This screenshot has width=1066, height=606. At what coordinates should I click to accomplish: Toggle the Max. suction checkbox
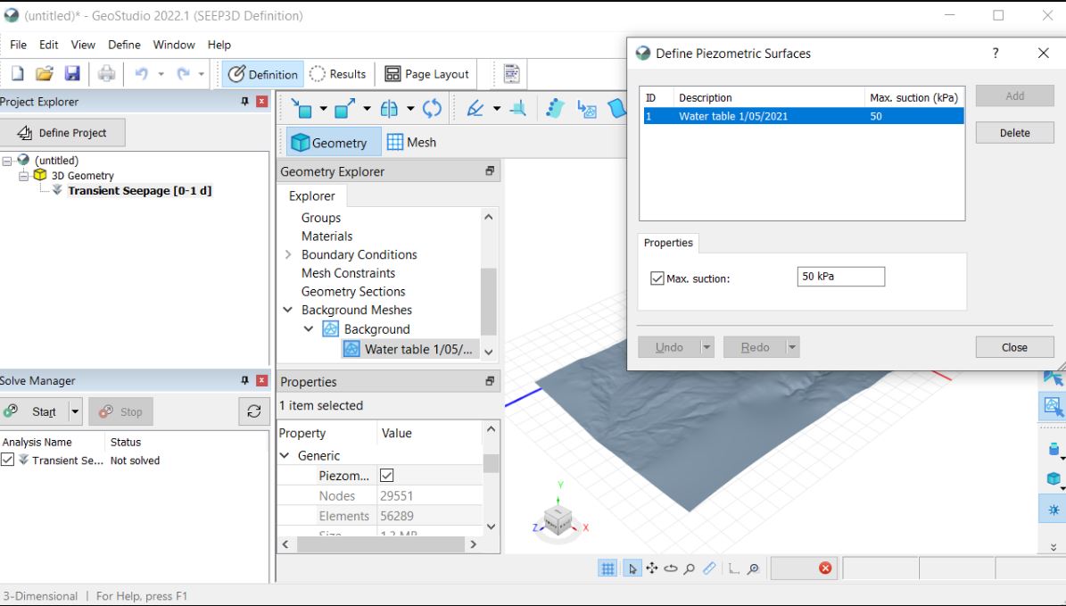point(657,278)
